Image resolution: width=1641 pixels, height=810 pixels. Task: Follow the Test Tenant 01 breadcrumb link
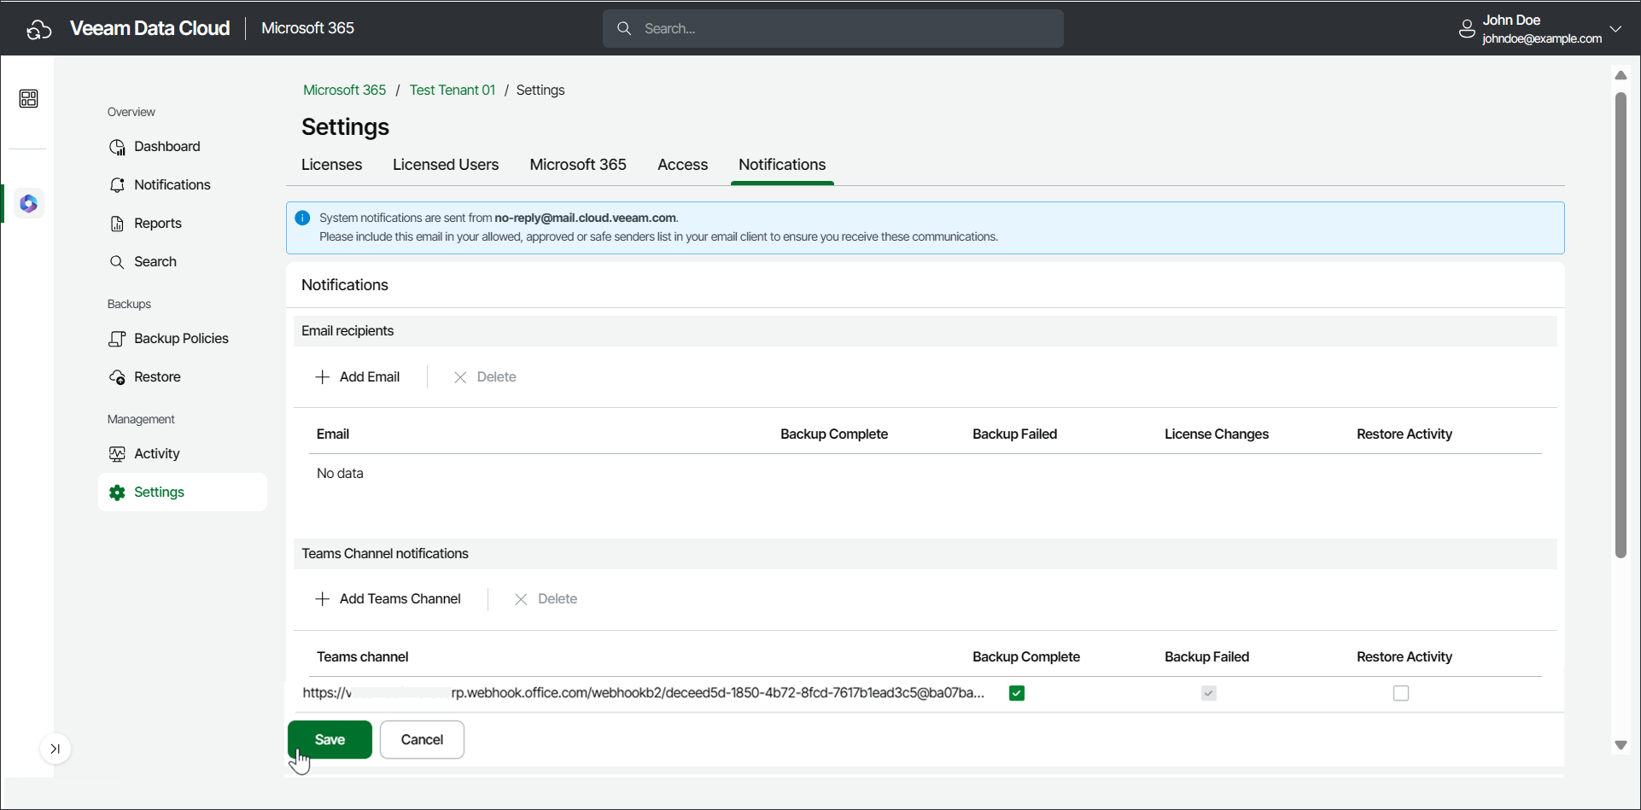pos(453,90)
